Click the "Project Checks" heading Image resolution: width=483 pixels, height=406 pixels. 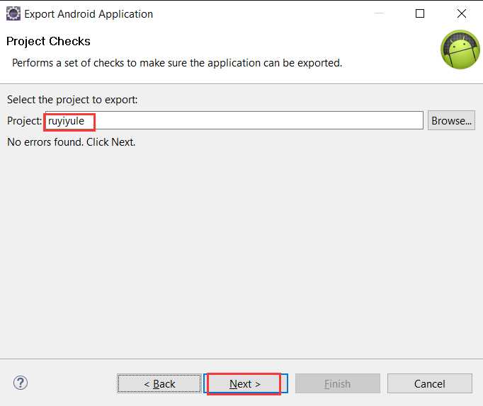pos(48,41)
